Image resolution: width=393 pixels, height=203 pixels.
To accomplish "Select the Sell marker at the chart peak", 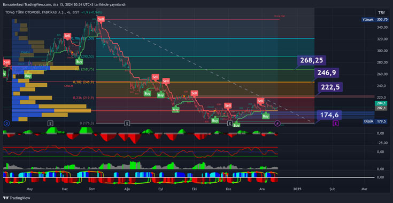I will click(x=101, y=19).
